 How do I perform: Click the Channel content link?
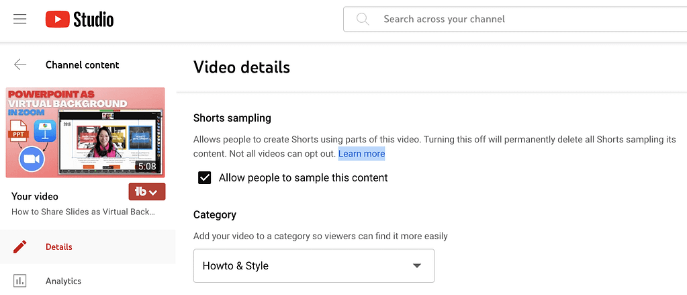pyautogui.click(x=82, y=65)
